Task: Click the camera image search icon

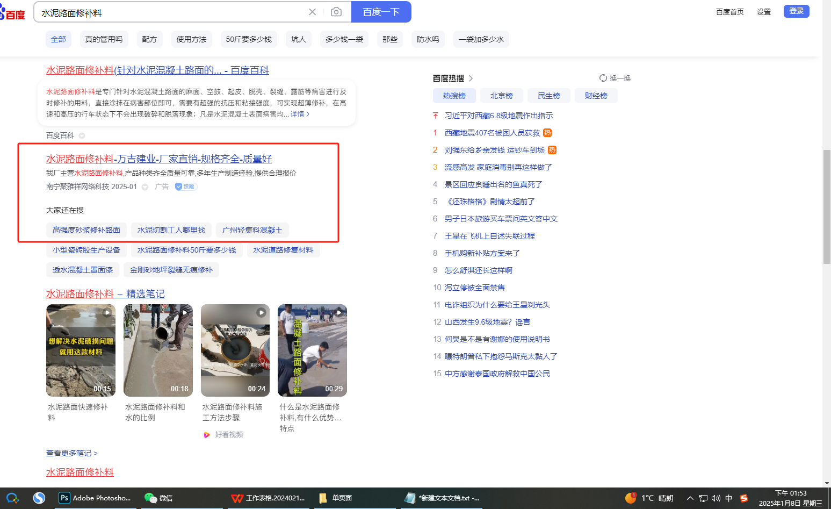Action: (336, 12)
